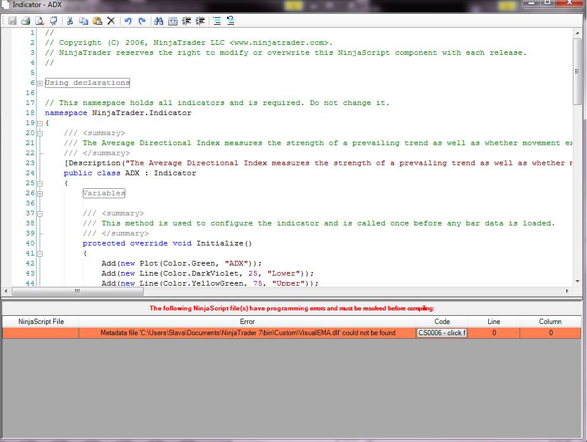Click the Column column header
This screenshot has width=587, height=442.
(x=550, y=321)
